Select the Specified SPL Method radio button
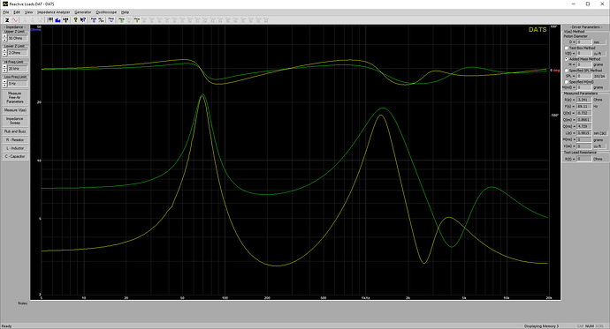This screenshot has width=610, height=329. (x=567, y=71)
